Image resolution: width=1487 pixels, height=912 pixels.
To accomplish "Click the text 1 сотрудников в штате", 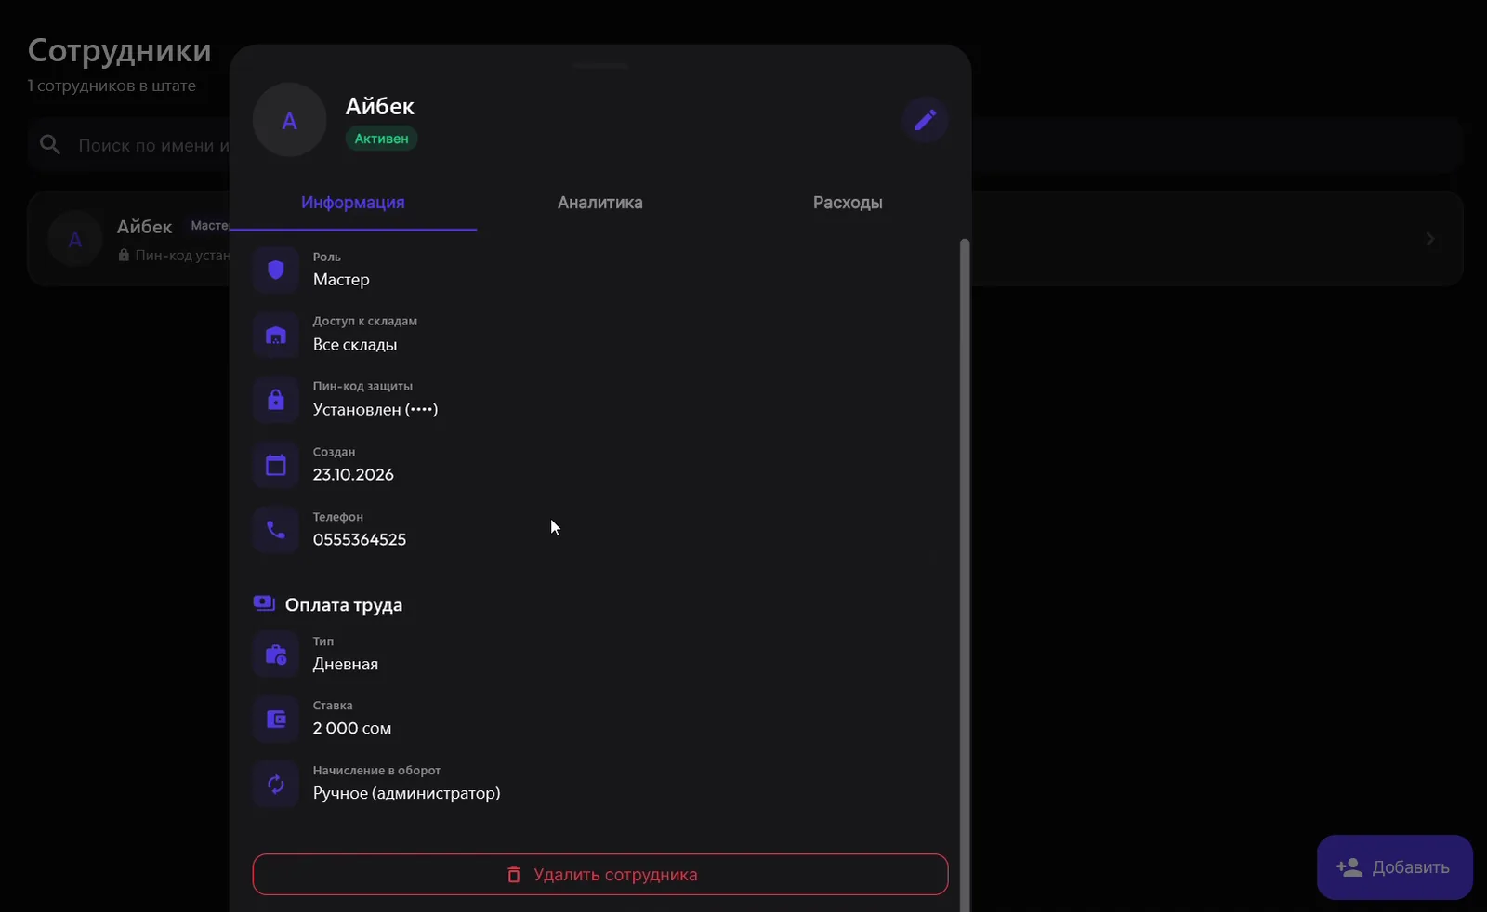I will [x=112, y=86].
